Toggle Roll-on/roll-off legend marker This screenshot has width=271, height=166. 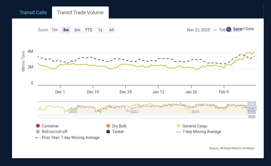(x=38, y=131)
